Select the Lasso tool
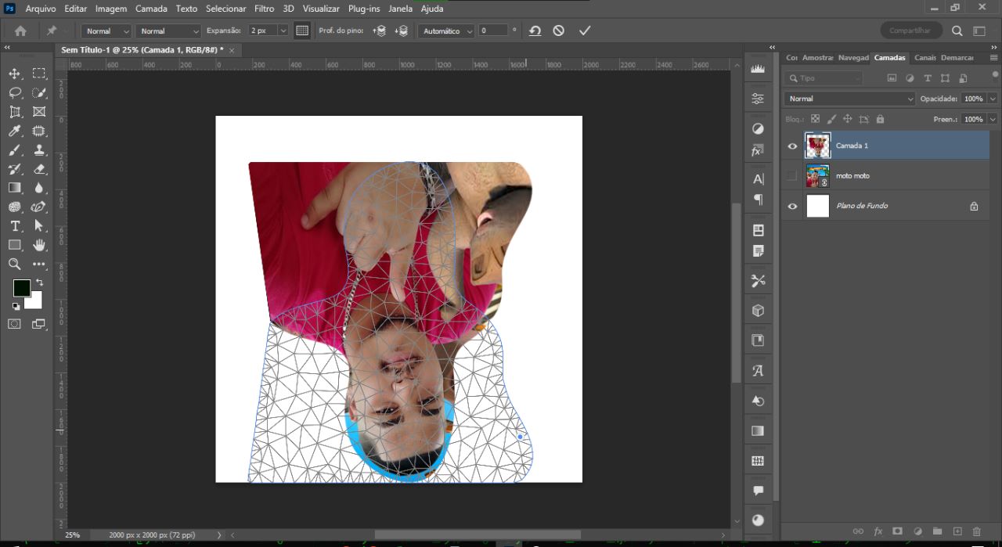The image size is (1002, 547). pos(14,92)
